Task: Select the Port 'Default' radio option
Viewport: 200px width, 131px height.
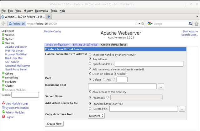Action: (x=90, y=79)
